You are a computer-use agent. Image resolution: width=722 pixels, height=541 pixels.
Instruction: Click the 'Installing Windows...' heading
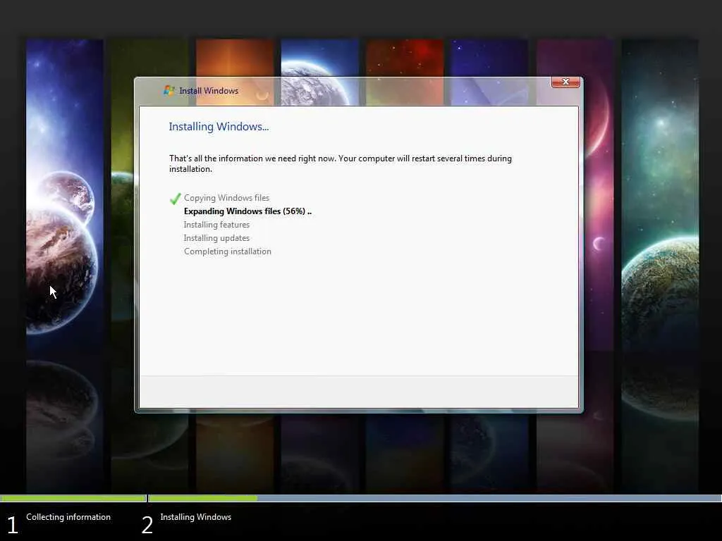coord(219,127)
